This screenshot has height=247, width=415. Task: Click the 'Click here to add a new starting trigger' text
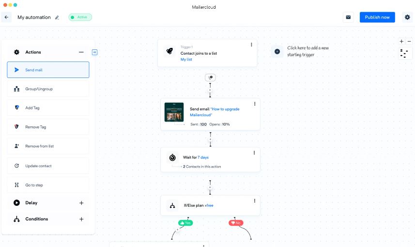[x=308, y=51]
